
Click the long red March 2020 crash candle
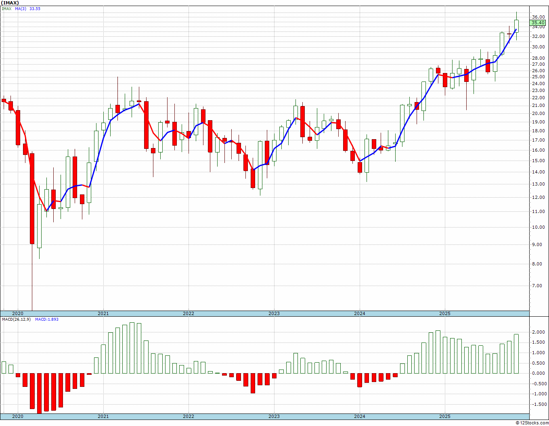point(32,198)
